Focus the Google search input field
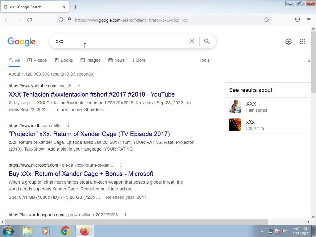The image size is (316, 237). point(121,41)
